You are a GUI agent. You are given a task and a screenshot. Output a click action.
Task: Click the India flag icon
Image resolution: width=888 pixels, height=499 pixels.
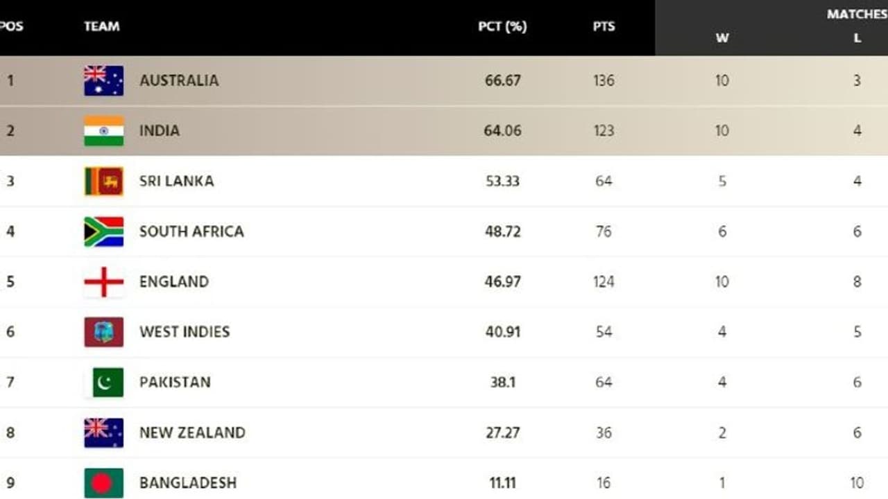tap(104, 131)
